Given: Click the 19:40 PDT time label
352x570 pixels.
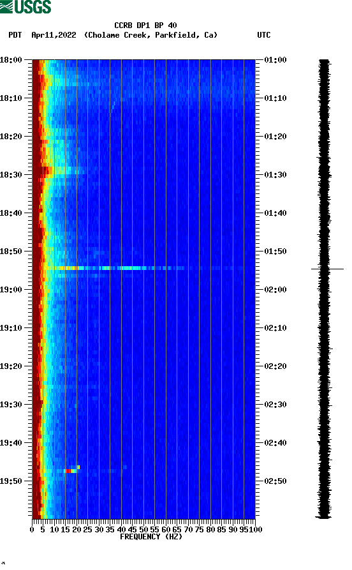Looking at the screenshot, I should [11, 443].
